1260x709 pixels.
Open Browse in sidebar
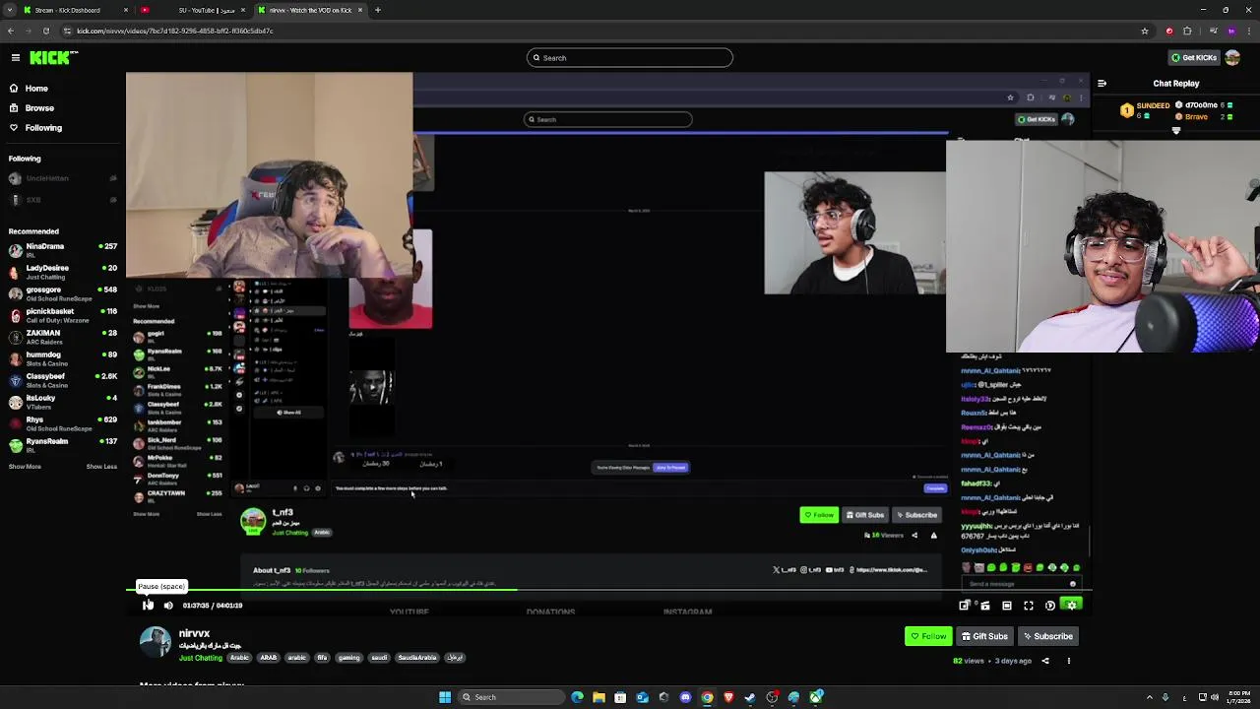(39, 108)
